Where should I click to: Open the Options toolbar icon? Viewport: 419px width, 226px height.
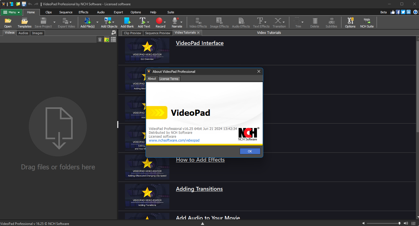(350, 22)
